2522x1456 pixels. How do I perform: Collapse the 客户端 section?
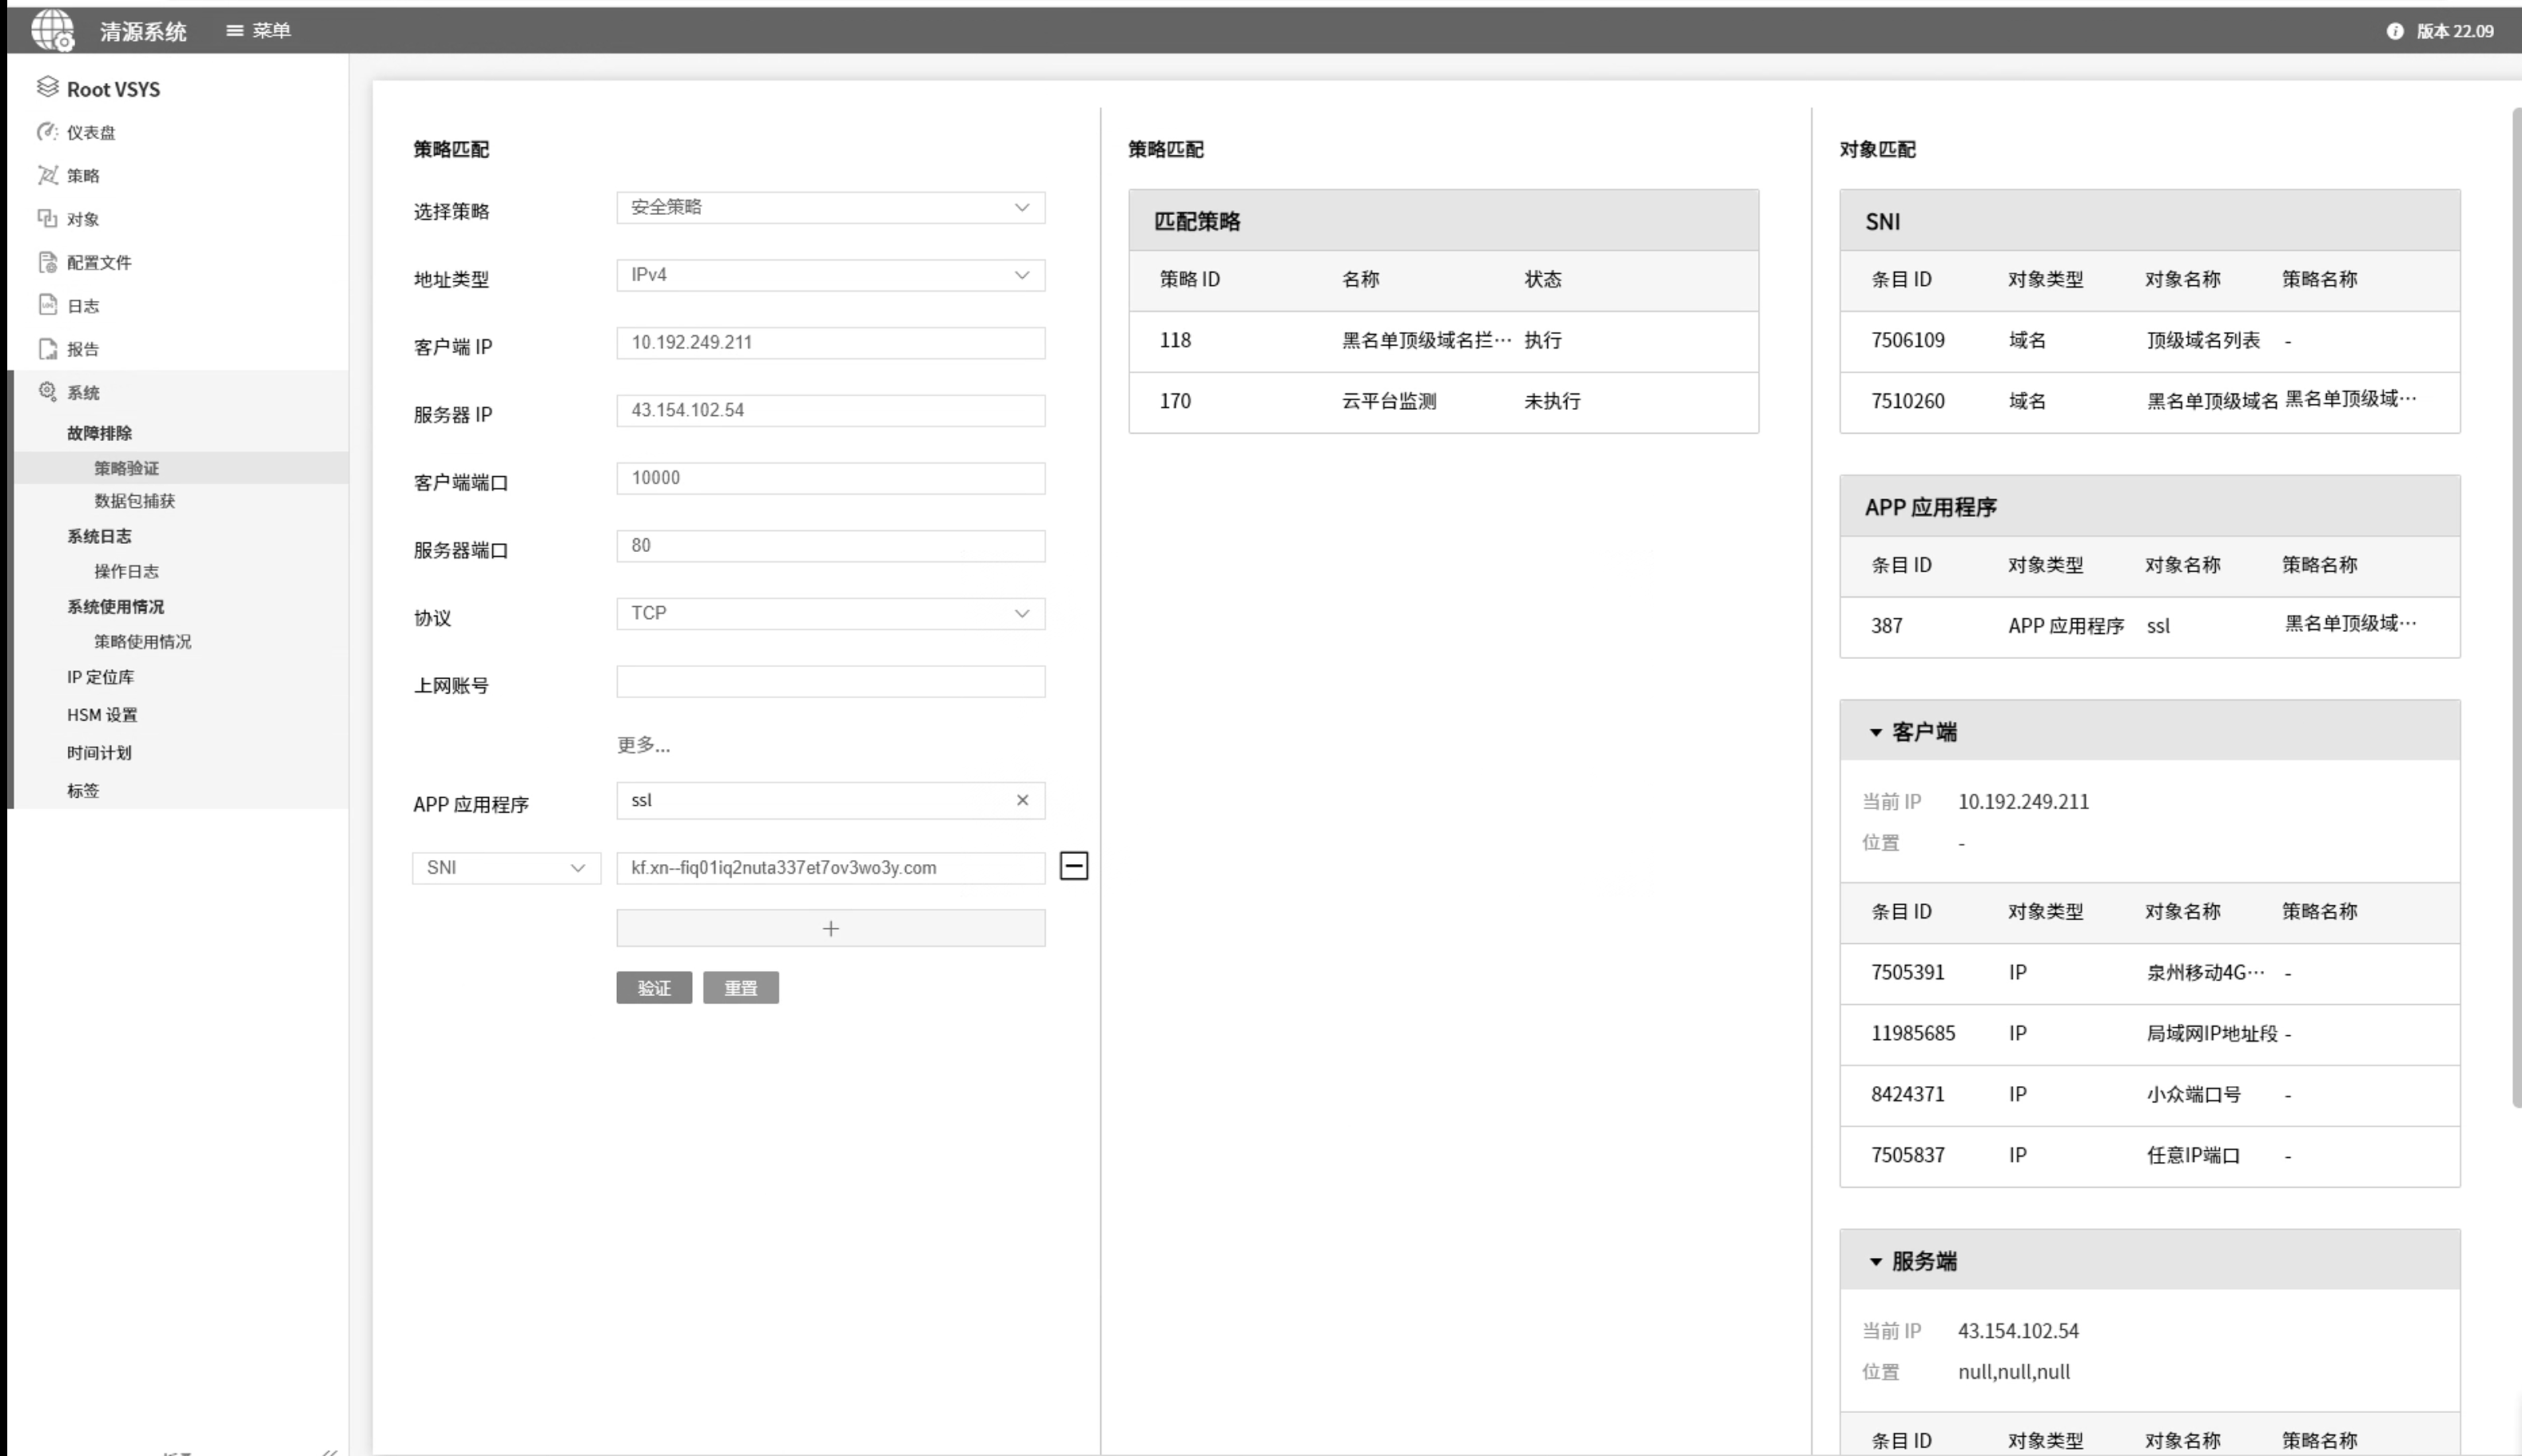pyautogui.click(x=1876, y=732)
